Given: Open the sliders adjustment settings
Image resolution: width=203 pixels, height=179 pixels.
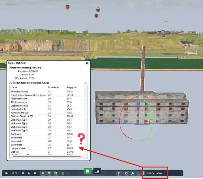Looking at the screenshot, I should coord(119,173).
